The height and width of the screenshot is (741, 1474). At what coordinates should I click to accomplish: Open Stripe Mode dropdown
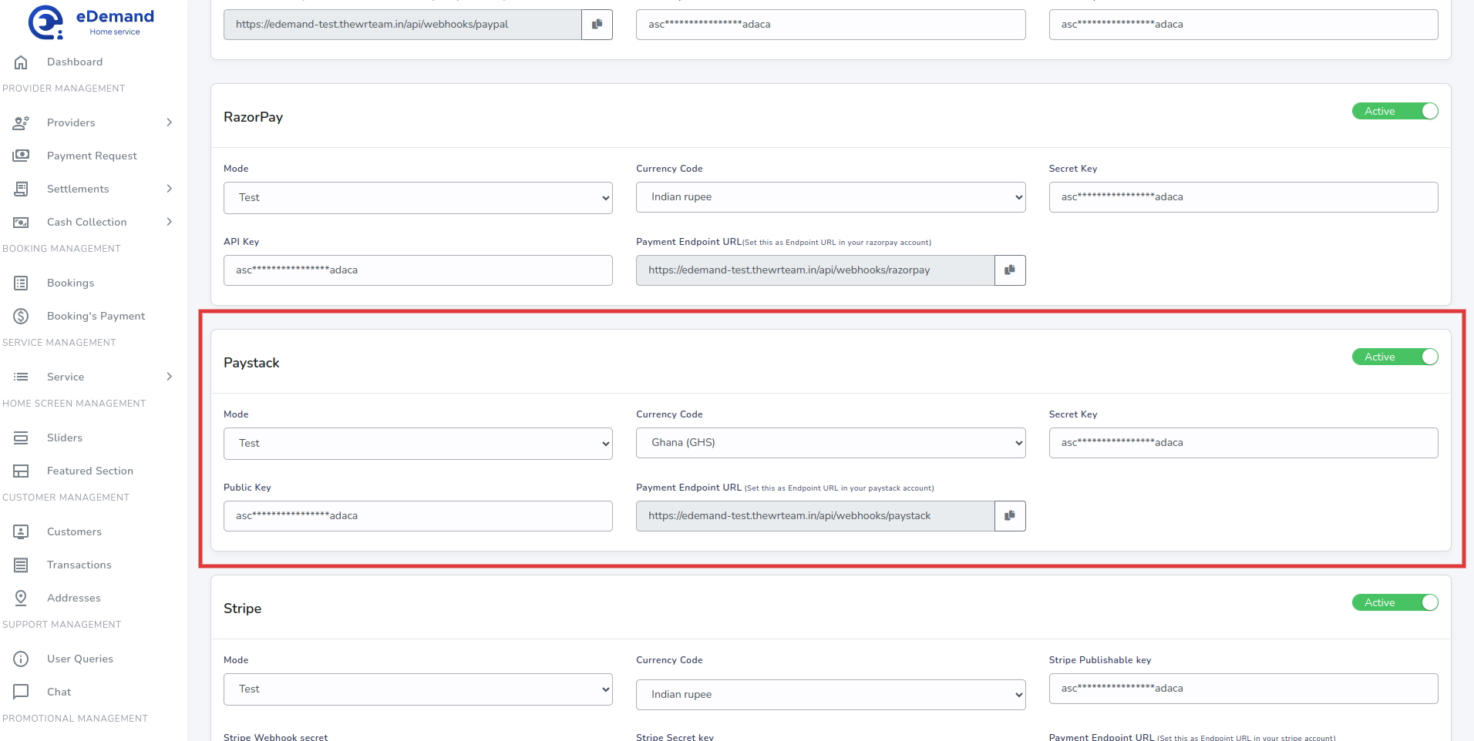418,689
